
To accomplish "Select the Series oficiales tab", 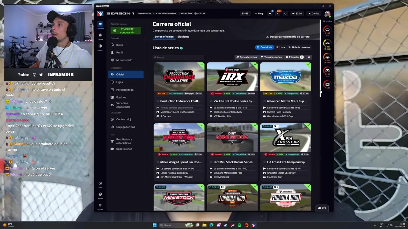I will click(x=164, y=37).
